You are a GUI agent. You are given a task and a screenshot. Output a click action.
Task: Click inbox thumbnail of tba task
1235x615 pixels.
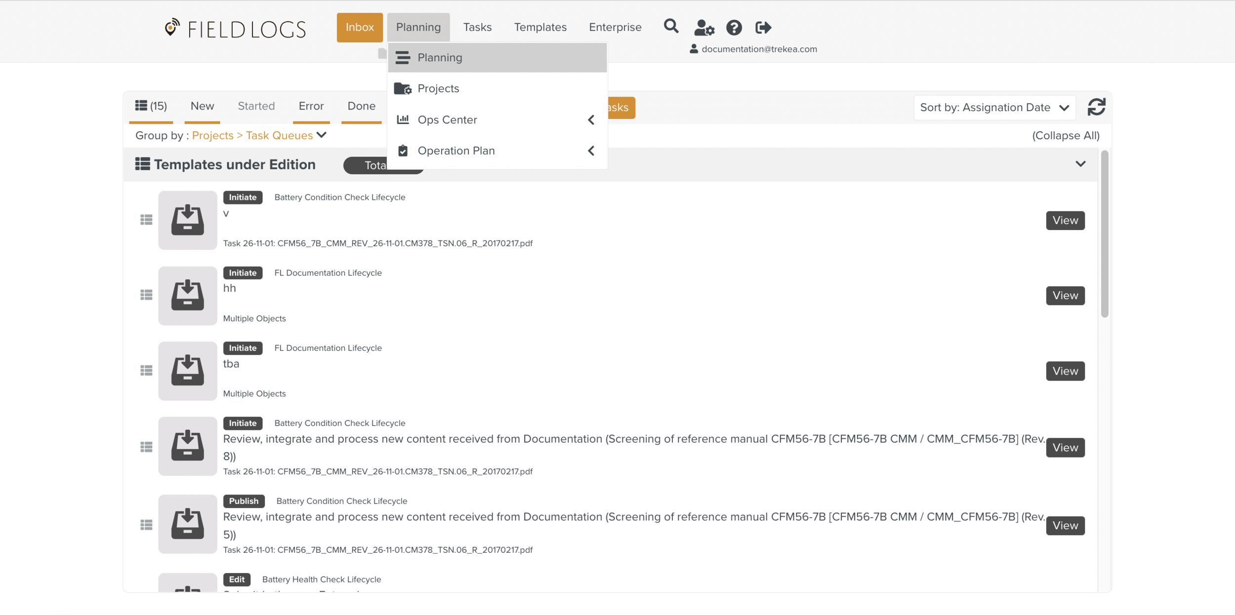pyautogui.click(x=188, y=371)
